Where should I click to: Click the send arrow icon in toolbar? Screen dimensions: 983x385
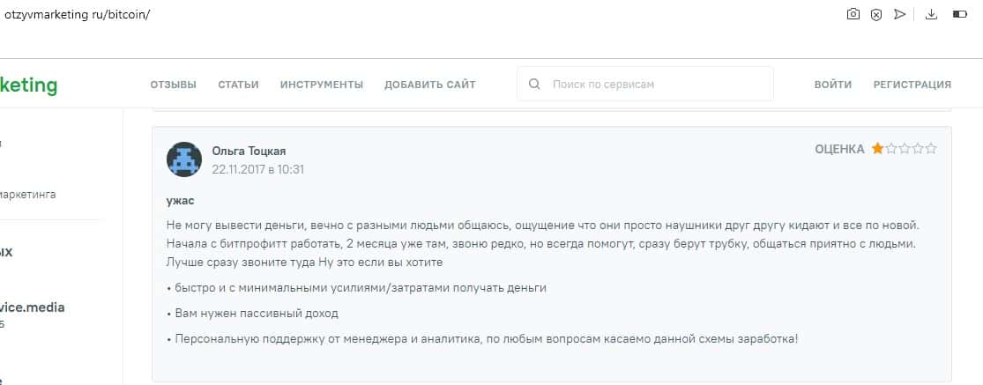coord(899,14)
